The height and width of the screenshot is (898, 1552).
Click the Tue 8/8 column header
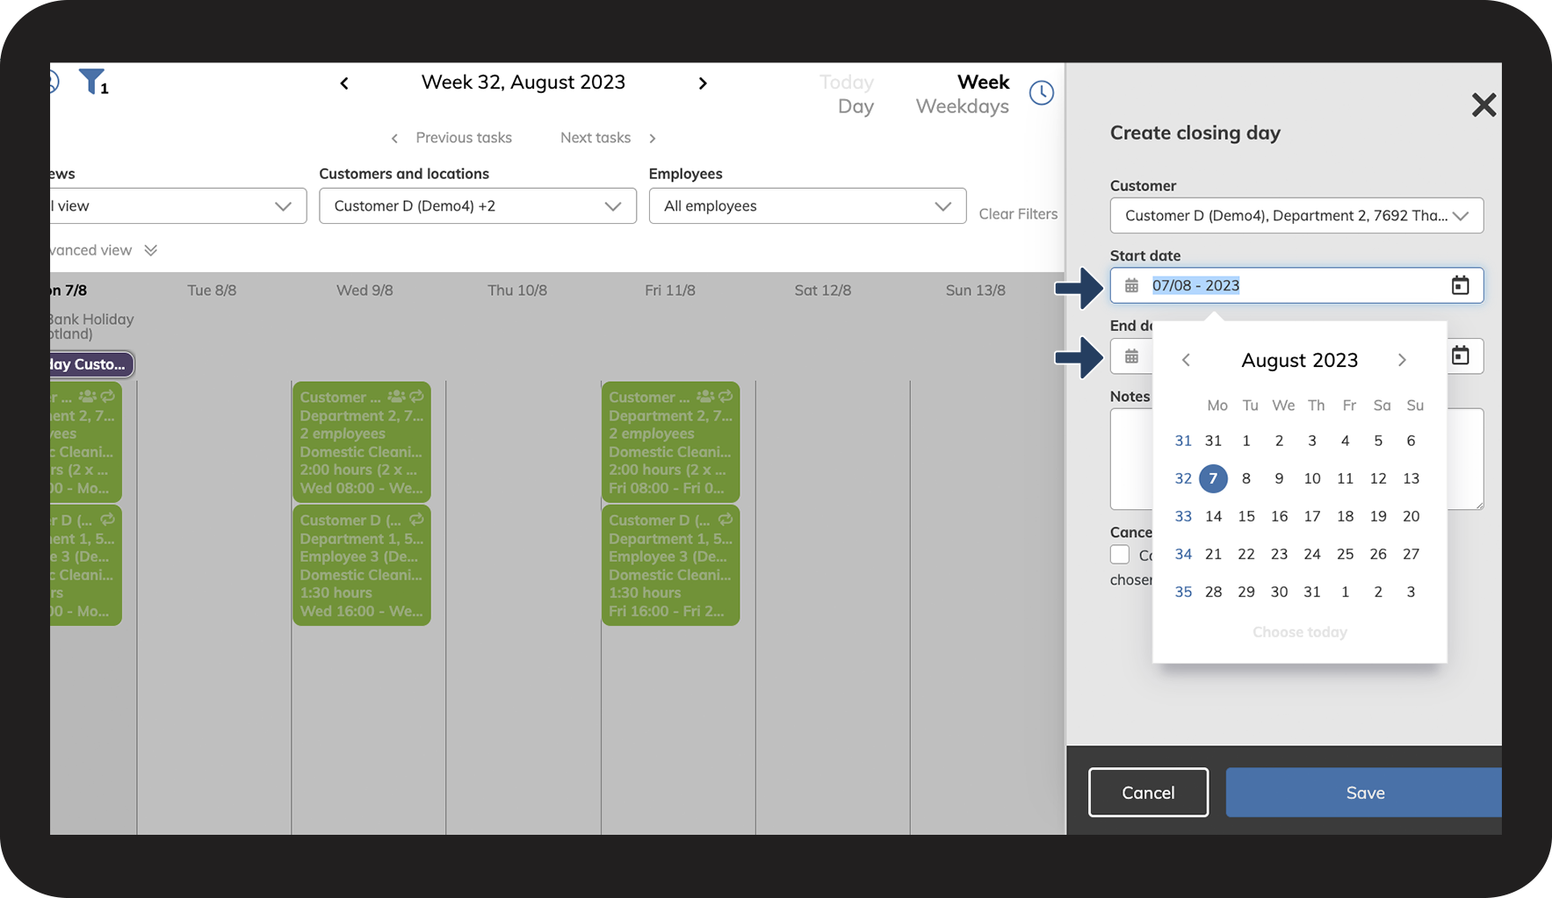tap(212, 291)
